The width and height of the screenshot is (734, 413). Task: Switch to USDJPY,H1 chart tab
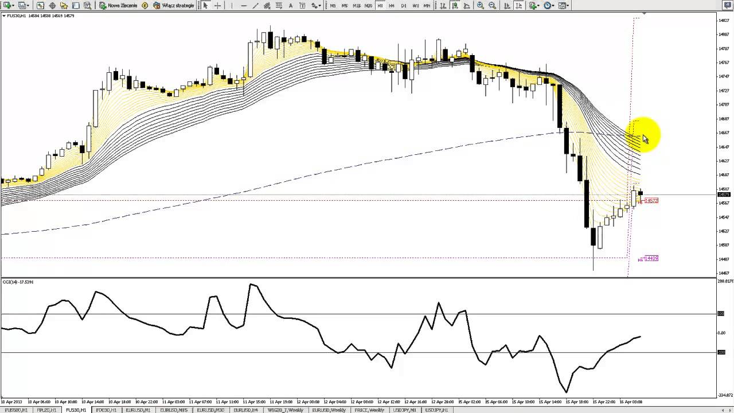click(x=437, y=410)
